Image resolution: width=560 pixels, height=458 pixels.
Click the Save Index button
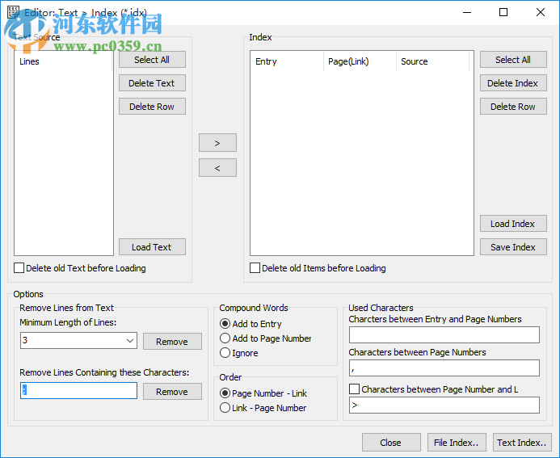click(513, 247)
